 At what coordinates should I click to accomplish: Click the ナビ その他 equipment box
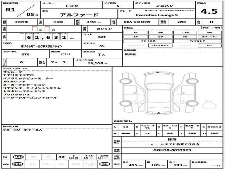click(x=148, y=41)
